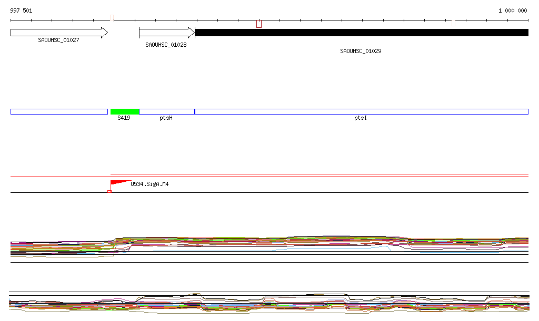Select the SAOUHSC_01028 gene arrow
This screenshot has width=539, height=321.
pos(166,33)
